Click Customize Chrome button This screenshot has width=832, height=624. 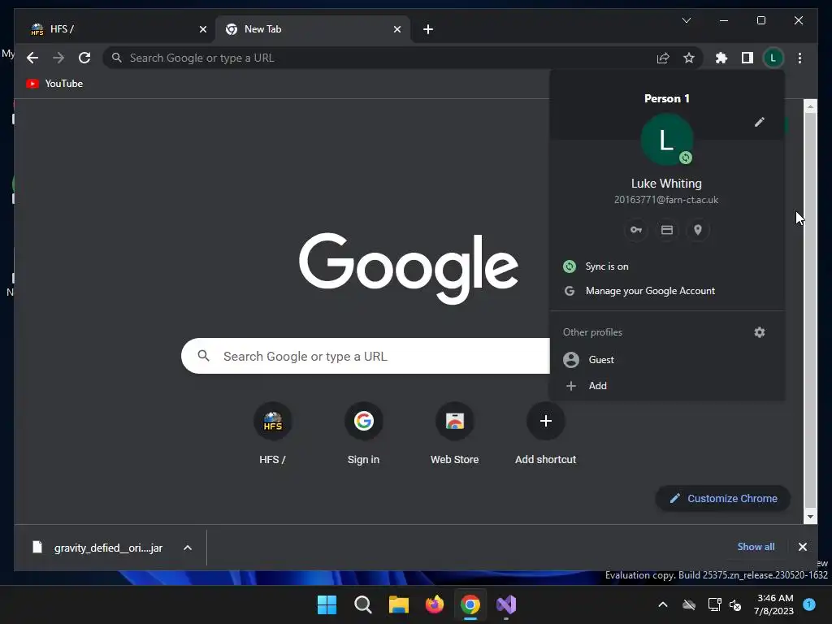722,499
